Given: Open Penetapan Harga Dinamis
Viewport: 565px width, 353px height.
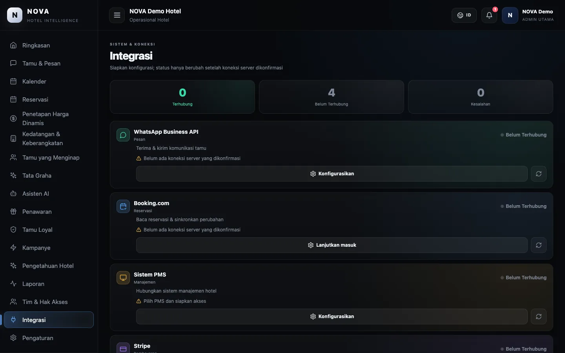Looking at the screenshot, I should (x=49, y=118).
